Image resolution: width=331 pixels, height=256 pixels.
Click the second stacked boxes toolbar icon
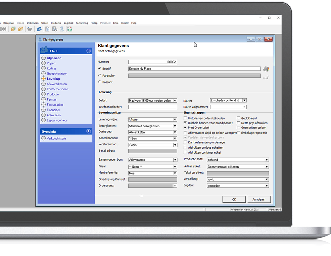click(x=21, y=29)
